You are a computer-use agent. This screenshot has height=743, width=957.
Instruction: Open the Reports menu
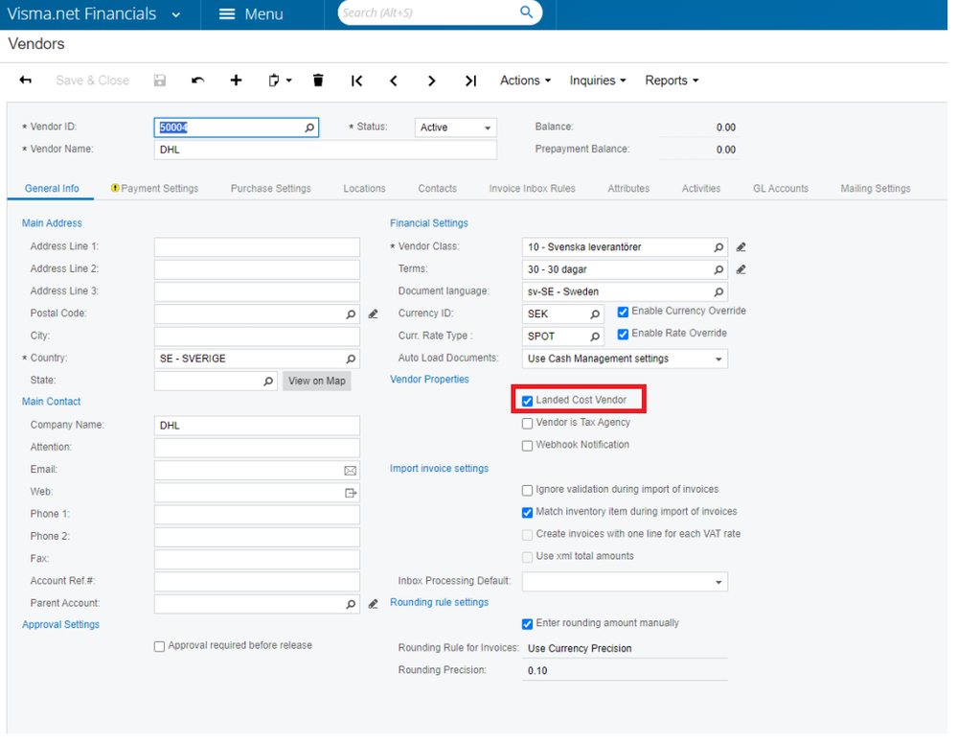pos(672,81)
